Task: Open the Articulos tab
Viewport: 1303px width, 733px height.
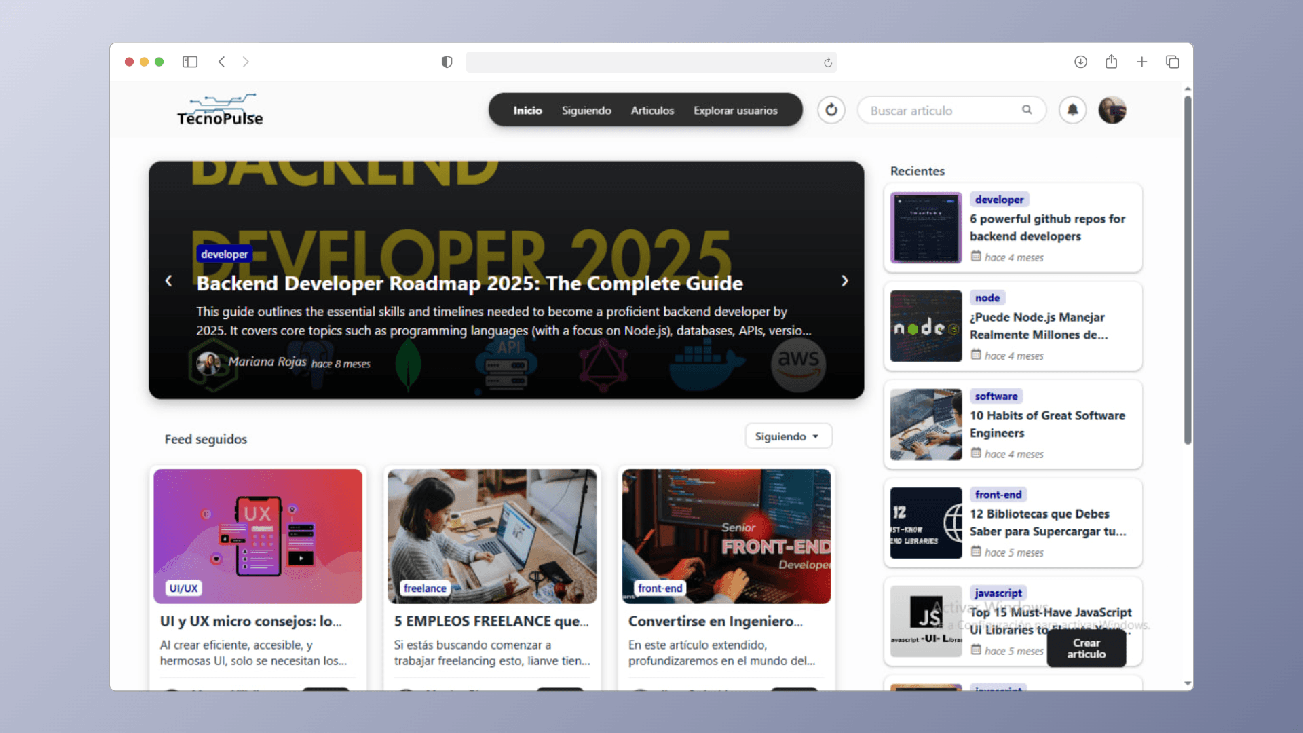Action: [x=652, y=110]
